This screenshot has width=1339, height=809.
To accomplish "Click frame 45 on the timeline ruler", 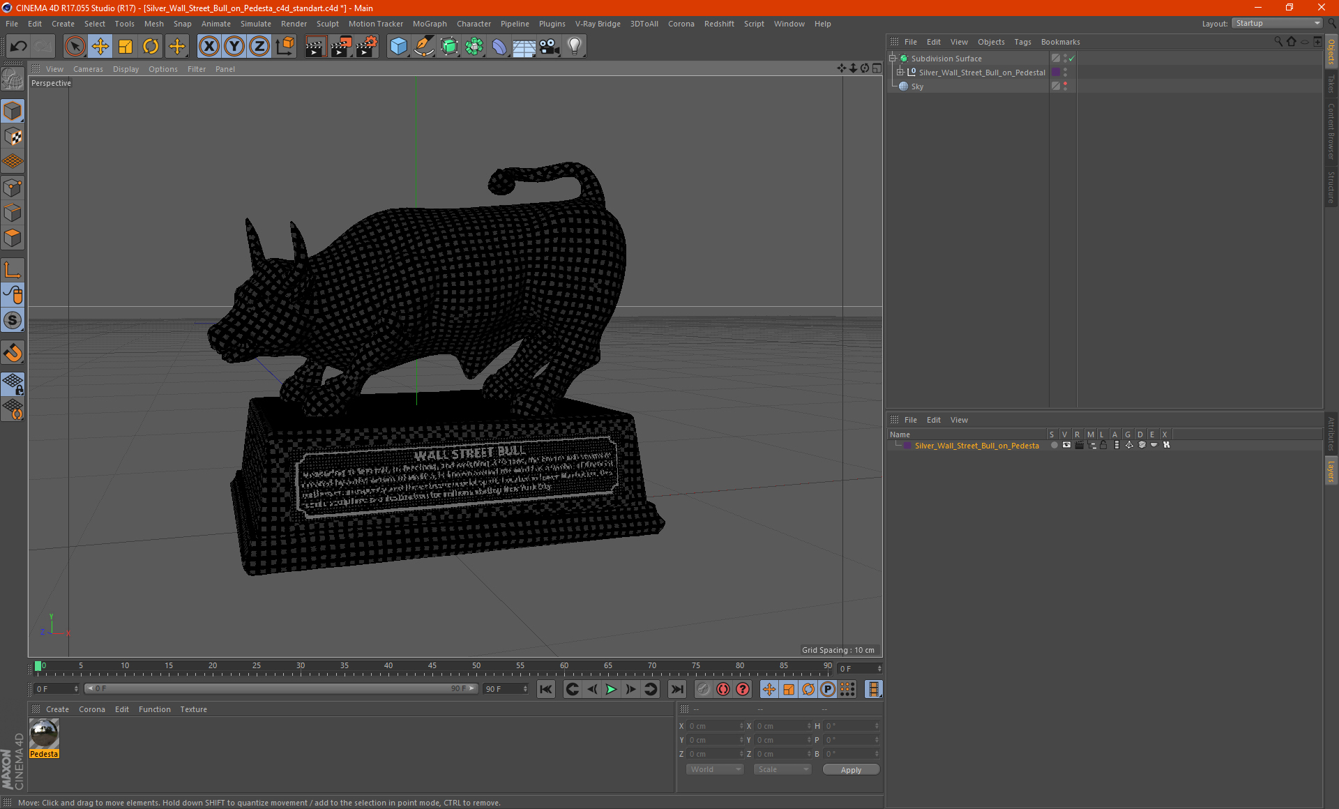I will pyautogui.click(x=432, y=666).
